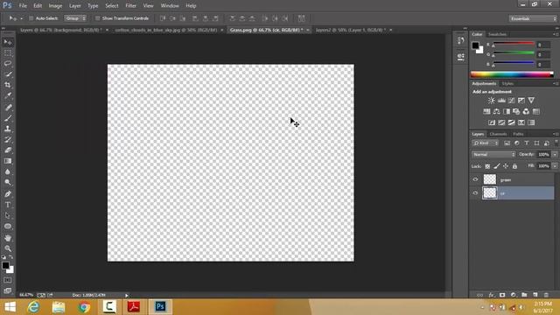Add a Vibrance adjustment
Image resolution: width=560 pixels, height=315 pixels.
click(x=531, y=101)
